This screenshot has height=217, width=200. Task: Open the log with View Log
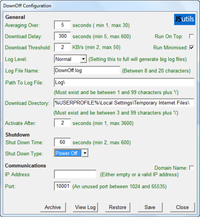(85, 207)
